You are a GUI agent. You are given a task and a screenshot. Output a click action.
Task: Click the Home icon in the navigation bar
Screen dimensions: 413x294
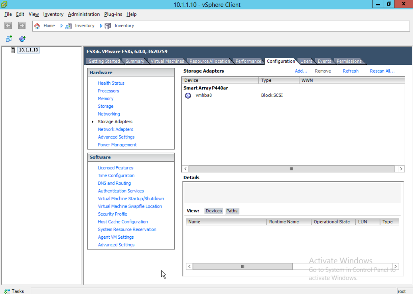[37, 25]
